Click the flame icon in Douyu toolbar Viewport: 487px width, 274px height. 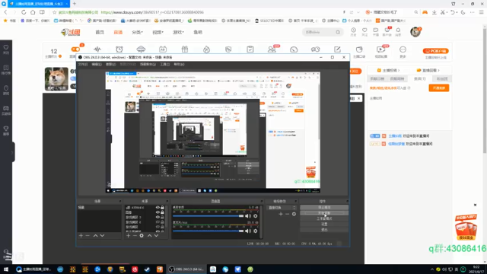[206, 49]
